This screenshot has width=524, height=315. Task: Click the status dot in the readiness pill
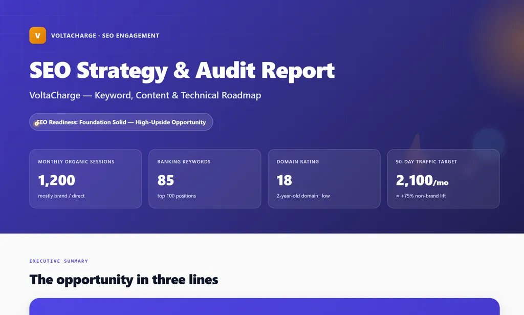pyautogui.click(x=37, y=123)
